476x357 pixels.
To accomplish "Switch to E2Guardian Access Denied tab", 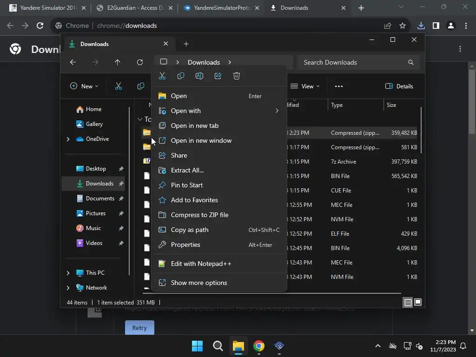I will (135, 8).
